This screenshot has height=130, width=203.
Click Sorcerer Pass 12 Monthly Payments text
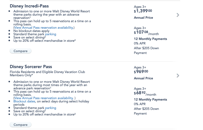[150, 100]
